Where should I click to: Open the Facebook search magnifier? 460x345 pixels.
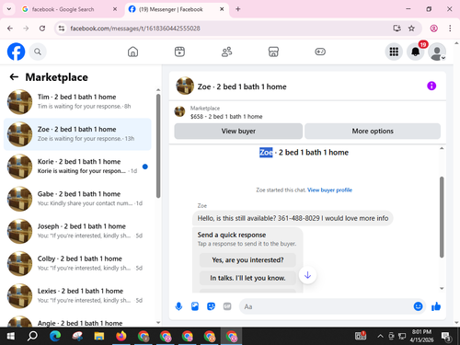coord(38,52)
